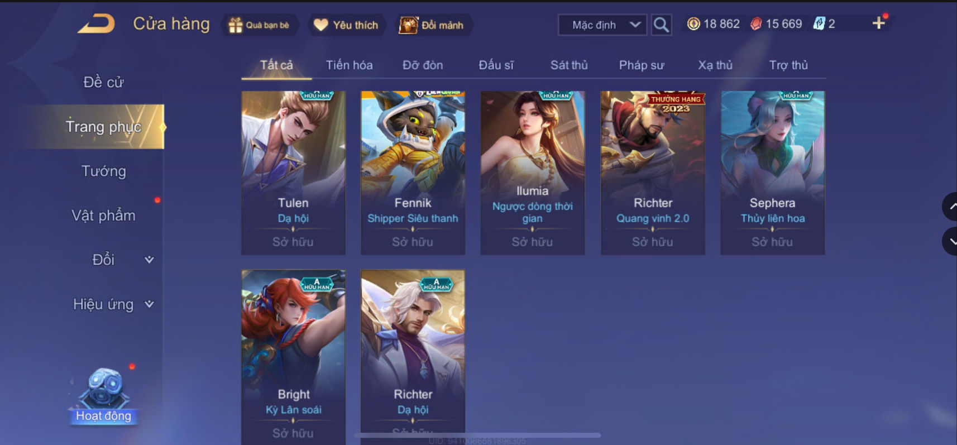
Task: Open the Đề cử section
Action: (104, 82)
